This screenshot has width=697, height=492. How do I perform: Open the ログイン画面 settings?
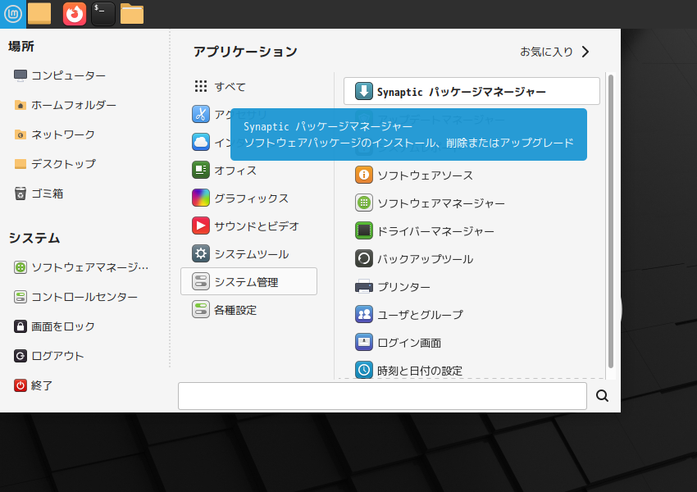pos(408,342)
